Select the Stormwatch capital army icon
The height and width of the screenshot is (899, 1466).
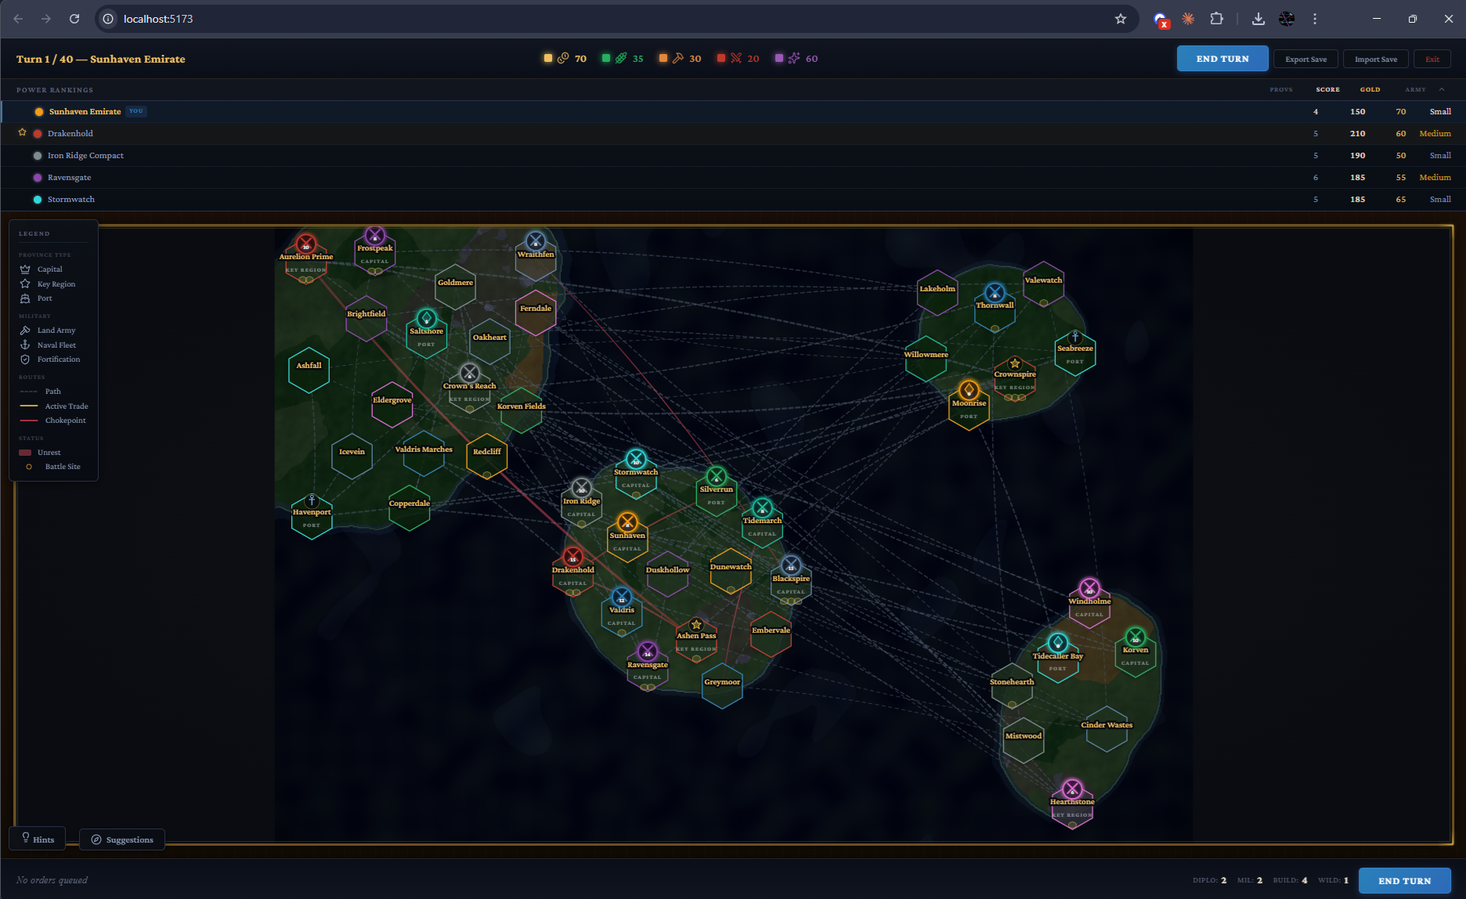point(636,459)
